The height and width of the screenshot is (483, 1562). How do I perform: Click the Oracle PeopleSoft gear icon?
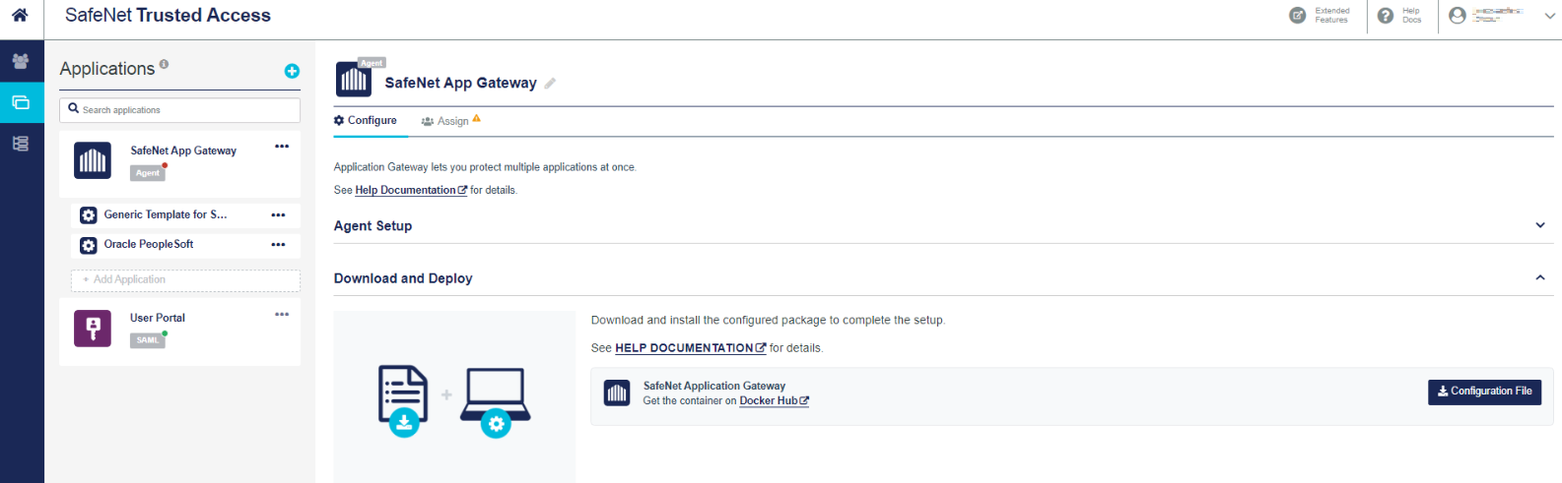(x=89, y=245)
